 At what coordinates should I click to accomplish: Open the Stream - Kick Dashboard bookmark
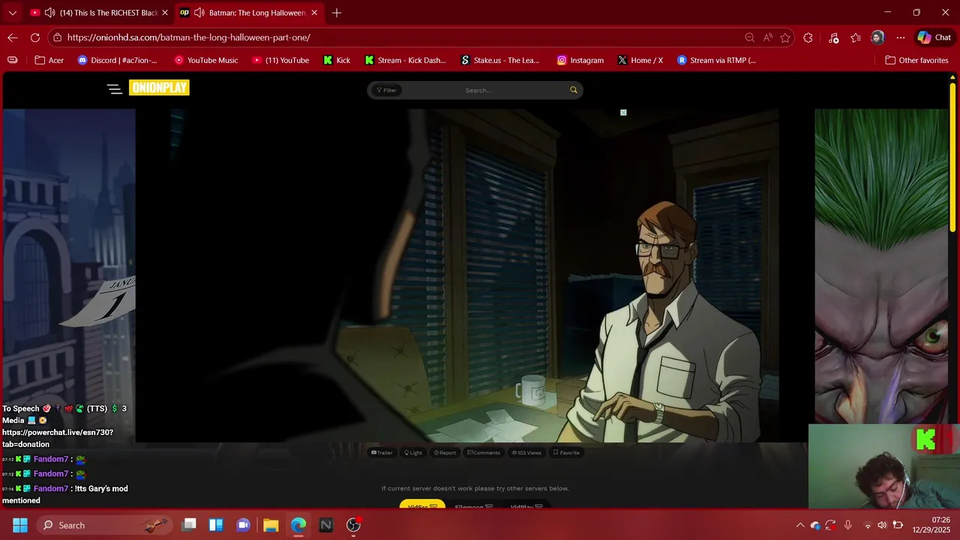click(x=405, y=60)
